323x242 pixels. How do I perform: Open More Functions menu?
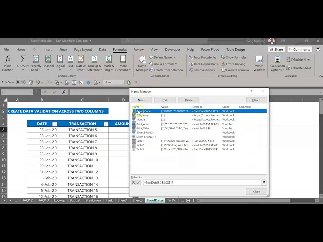123,64
